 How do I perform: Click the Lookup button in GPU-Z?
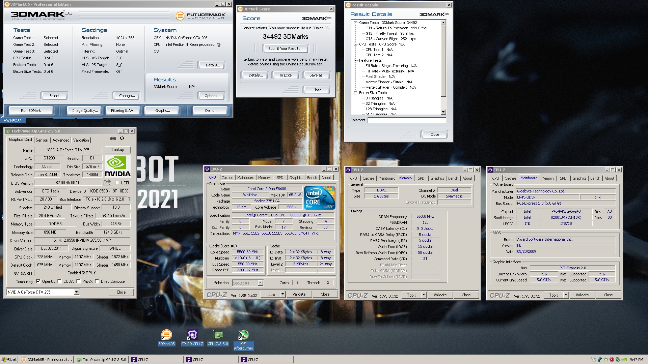[x=118, y=150]
